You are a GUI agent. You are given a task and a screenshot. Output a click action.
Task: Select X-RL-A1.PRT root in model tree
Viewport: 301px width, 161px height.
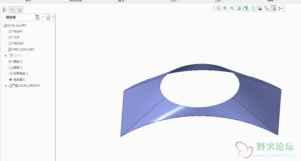coord(15,25)
